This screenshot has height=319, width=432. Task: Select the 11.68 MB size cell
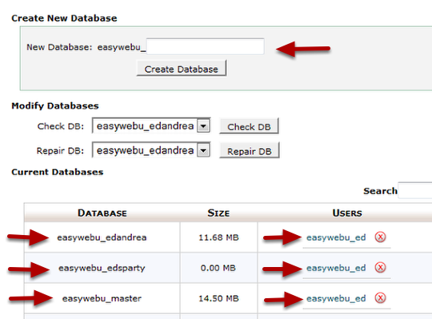(x=218, y=237)
